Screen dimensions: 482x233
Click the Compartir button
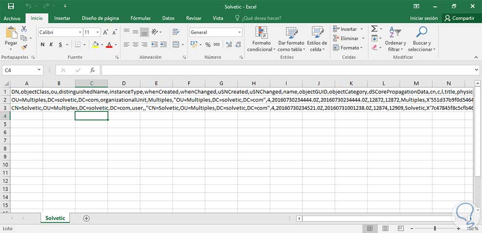pos(461,18)
